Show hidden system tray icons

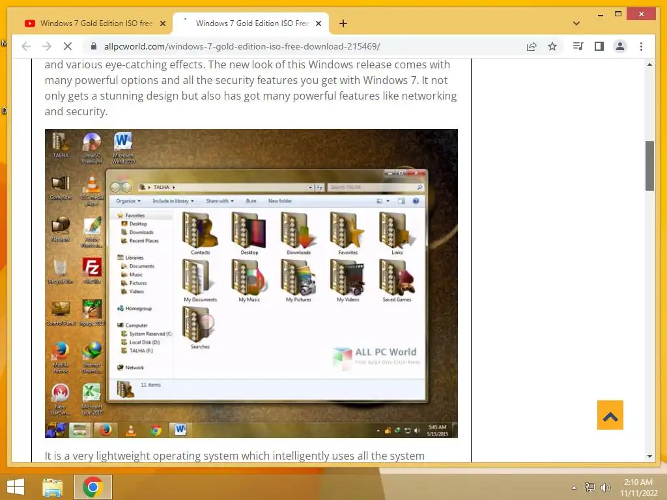(575, 488)
